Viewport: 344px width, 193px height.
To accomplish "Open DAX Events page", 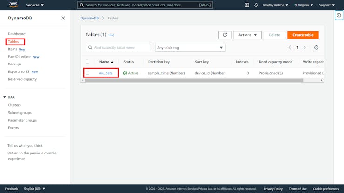I will tap(13, 128).
